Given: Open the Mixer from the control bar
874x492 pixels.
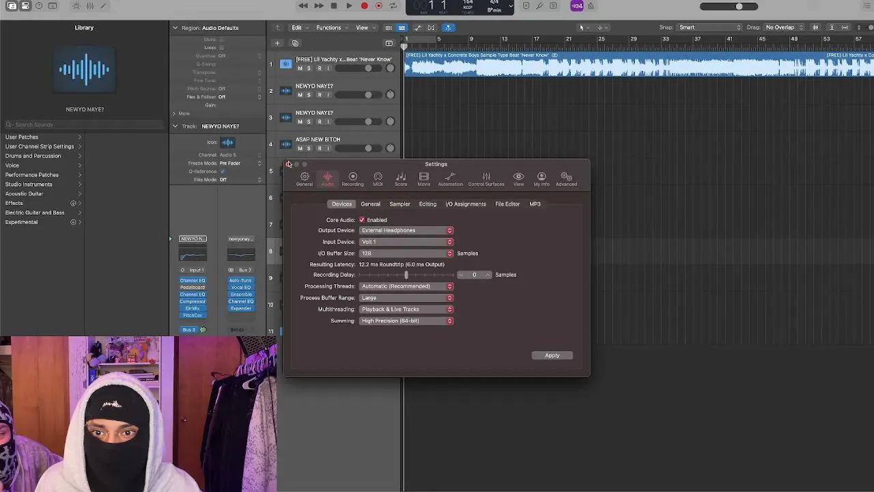Looking at the screenshot, I should [89, 6].
